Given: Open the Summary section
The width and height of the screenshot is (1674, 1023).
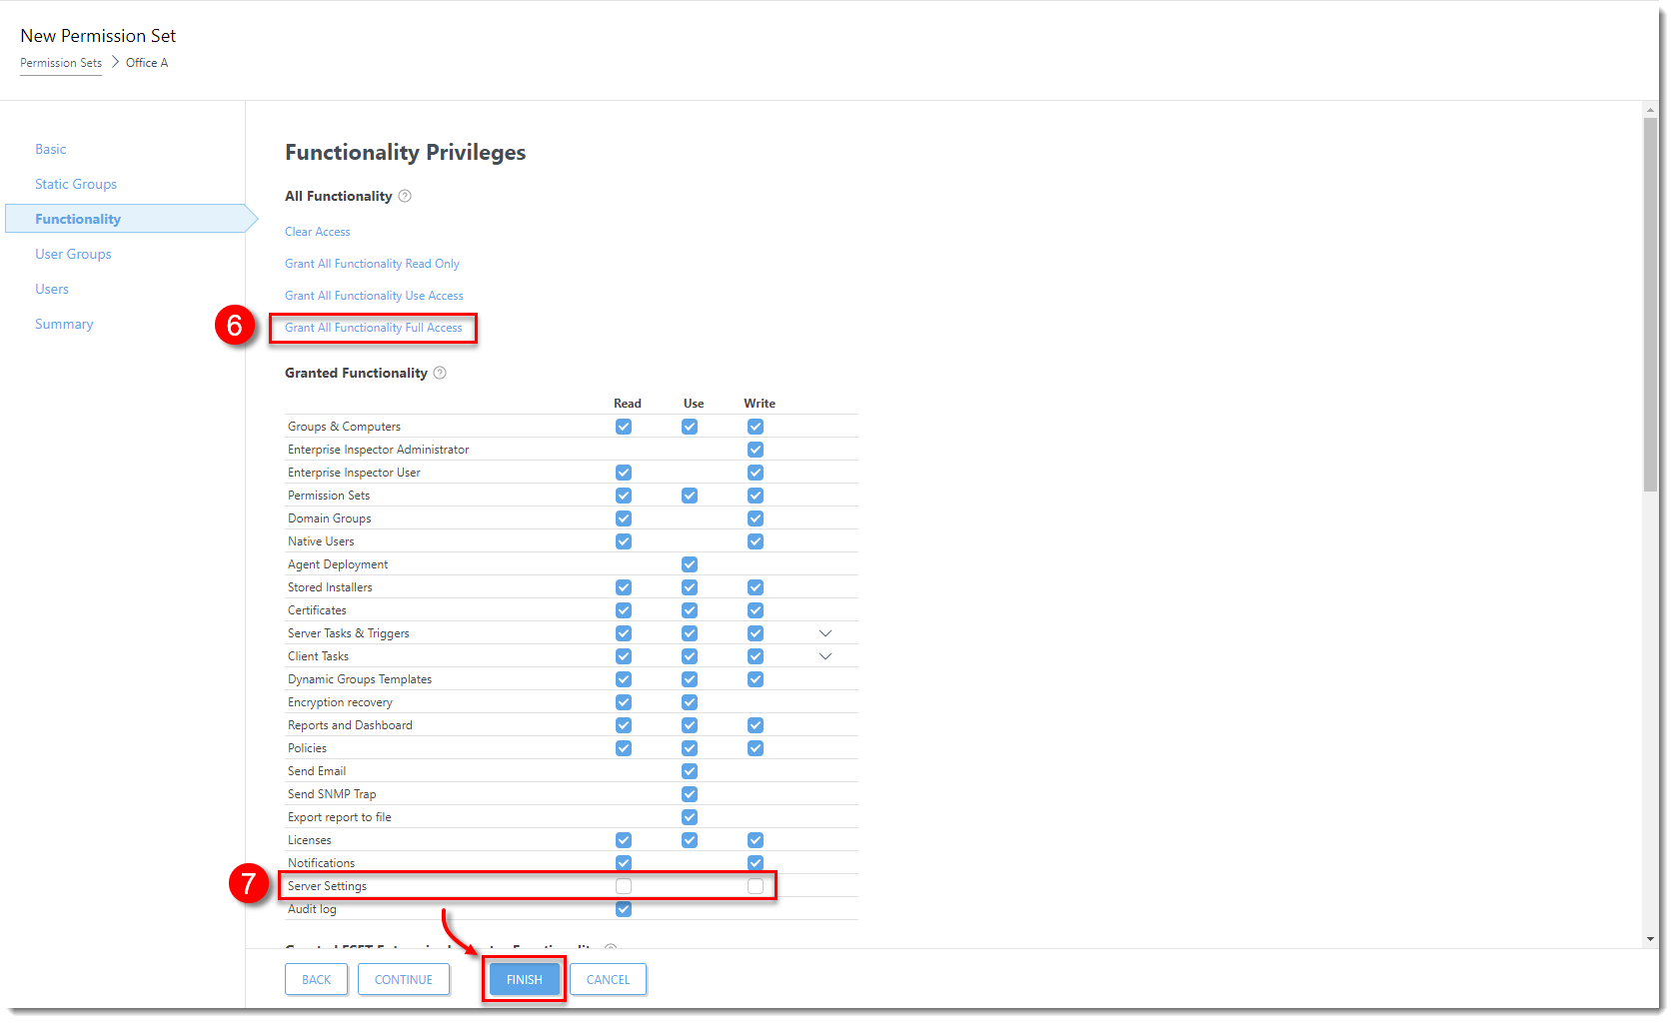Looking at the screenshot, I should tap(64, 325).
